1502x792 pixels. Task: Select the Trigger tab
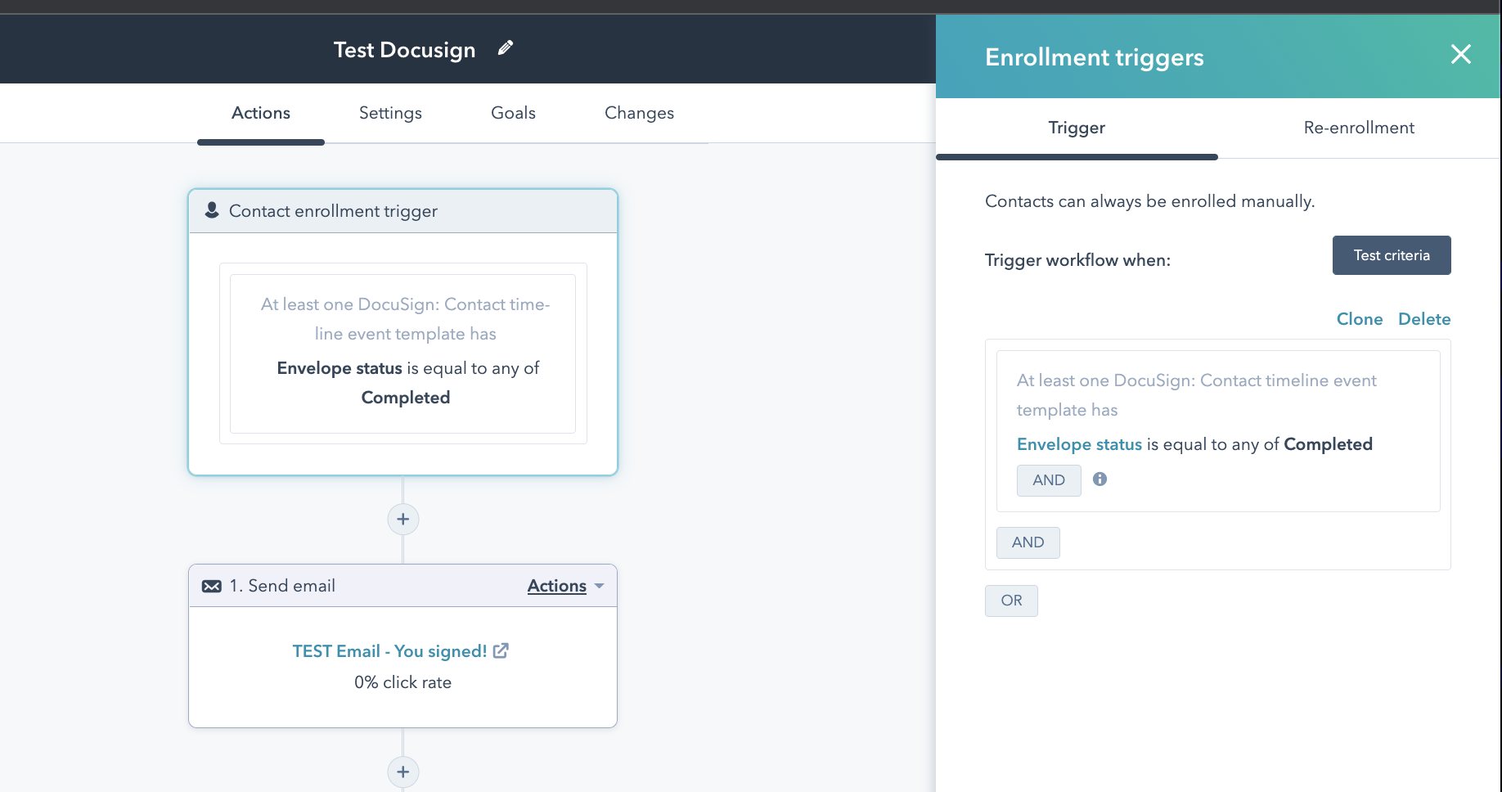pyautogui.click(x=1076, y=128)
